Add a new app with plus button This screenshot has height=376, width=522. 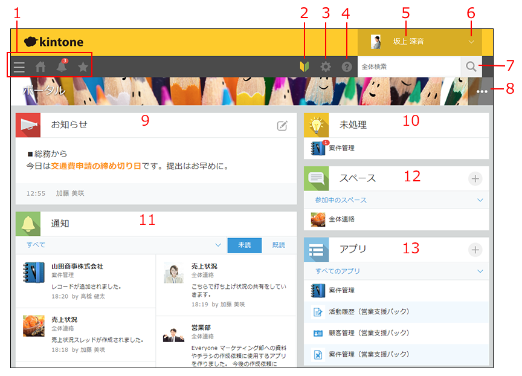click(x=475, y=250)
